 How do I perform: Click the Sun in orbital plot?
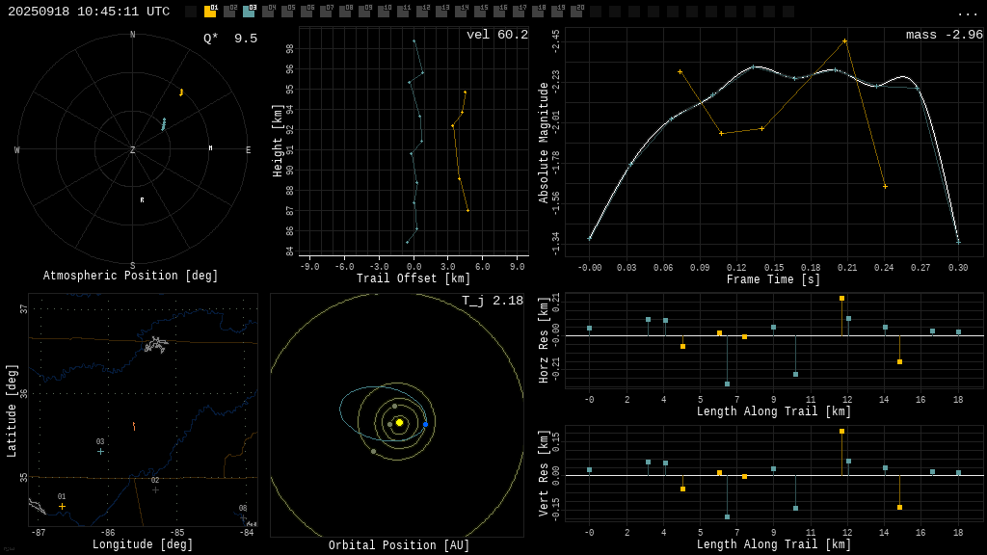pos(399,422)
